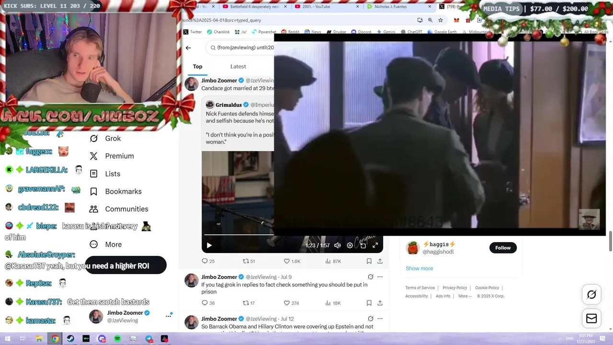The width and height of the screenshot is (613, 345).
Task: Share the tweet with 87K views
Action: click(x=380, y=261)
